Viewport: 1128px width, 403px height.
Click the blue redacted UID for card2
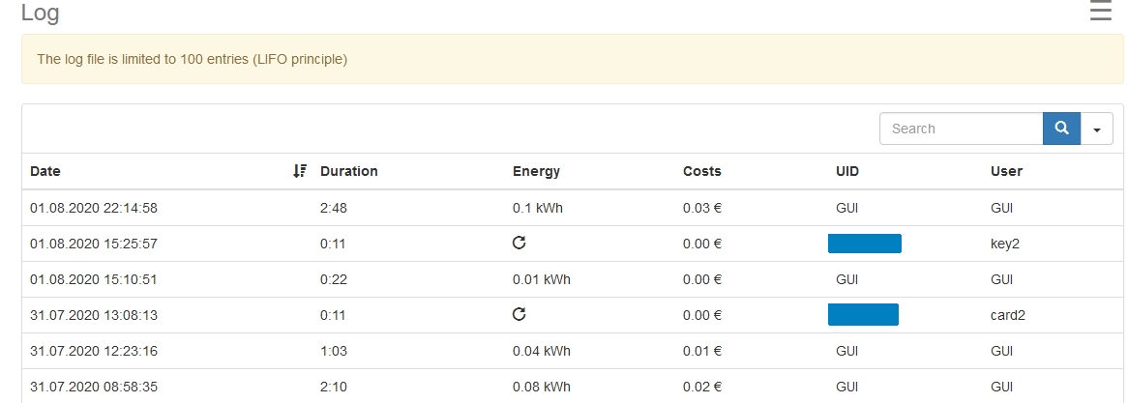coord(863,314)
